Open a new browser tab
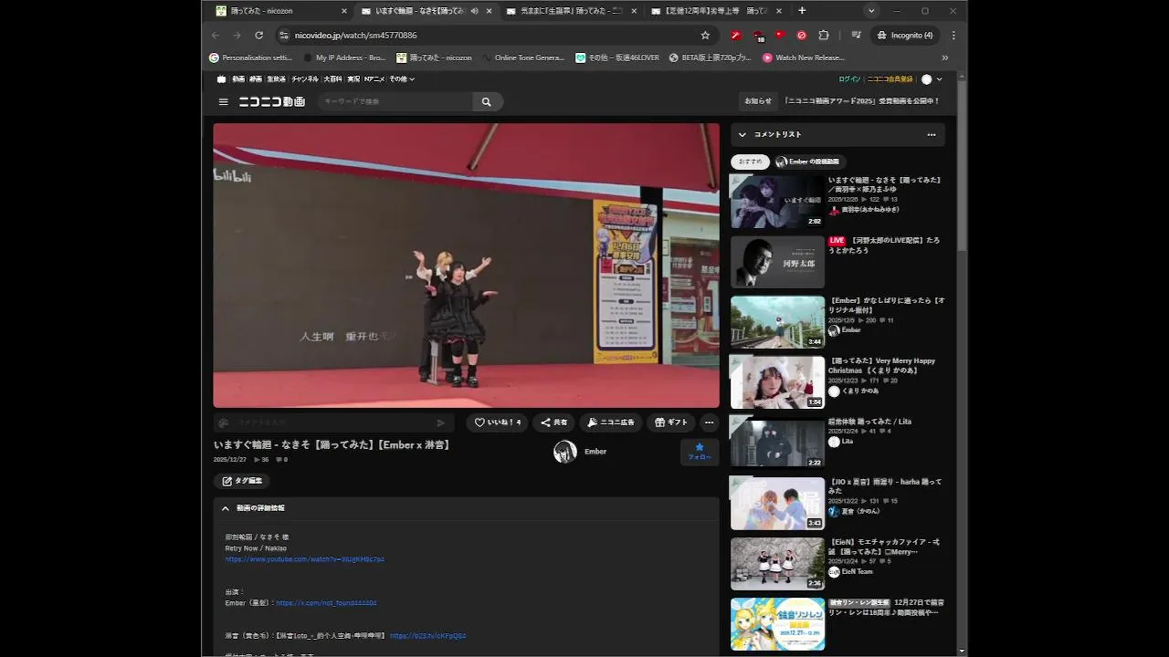This screenshot has width=1169, height=657. (x=802, y=11)
